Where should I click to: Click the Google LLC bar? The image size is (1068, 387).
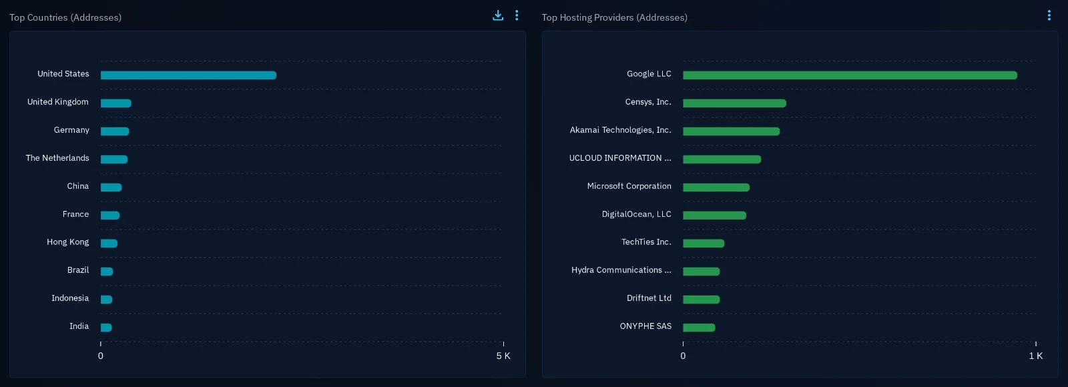850,75
